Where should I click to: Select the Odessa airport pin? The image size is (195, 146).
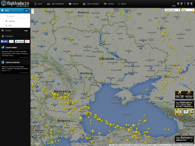(x=102, y=84)
